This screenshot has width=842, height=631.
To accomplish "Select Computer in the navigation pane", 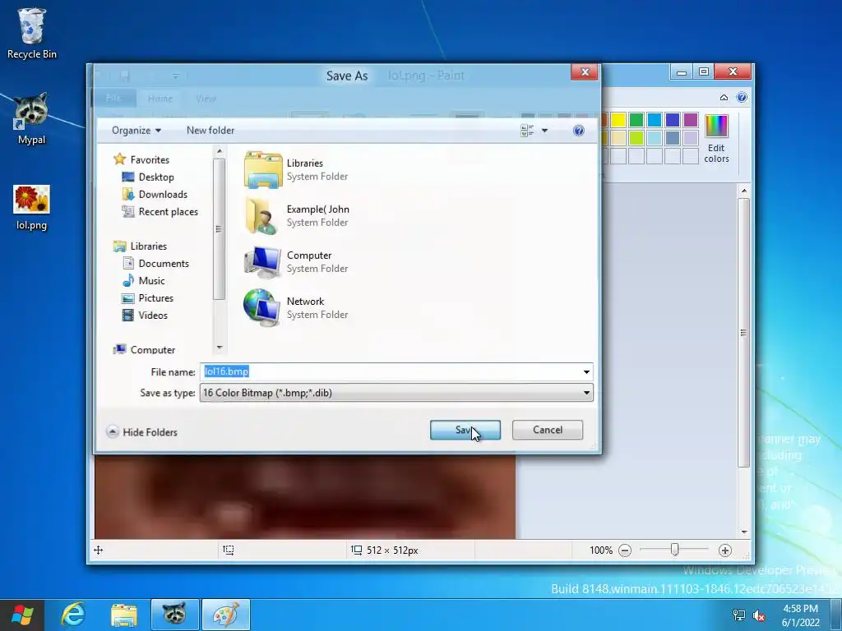I will coord(145,349).
